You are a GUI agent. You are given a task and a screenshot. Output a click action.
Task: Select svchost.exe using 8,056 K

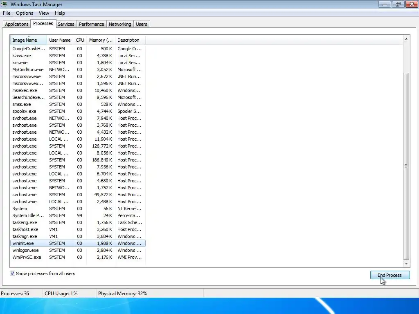pos(78,153)
